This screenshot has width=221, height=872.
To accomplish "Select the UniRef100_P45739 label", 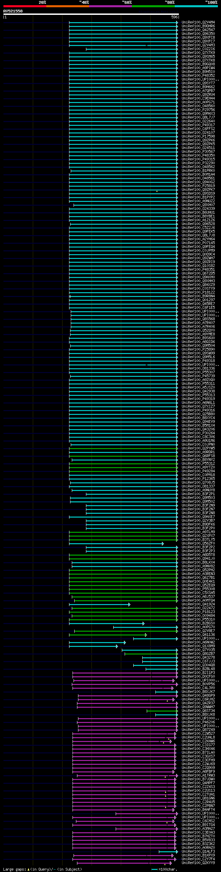I will tap(198, 376).
